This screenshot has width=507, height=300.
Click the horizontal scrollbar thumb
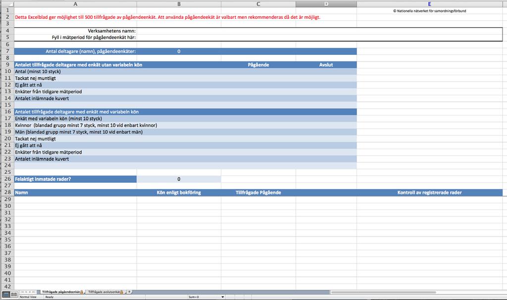[x=384, y=292]
